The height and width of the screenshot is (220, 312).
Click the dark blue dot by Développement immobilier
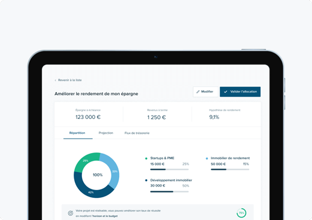click(x=146, y=180)
